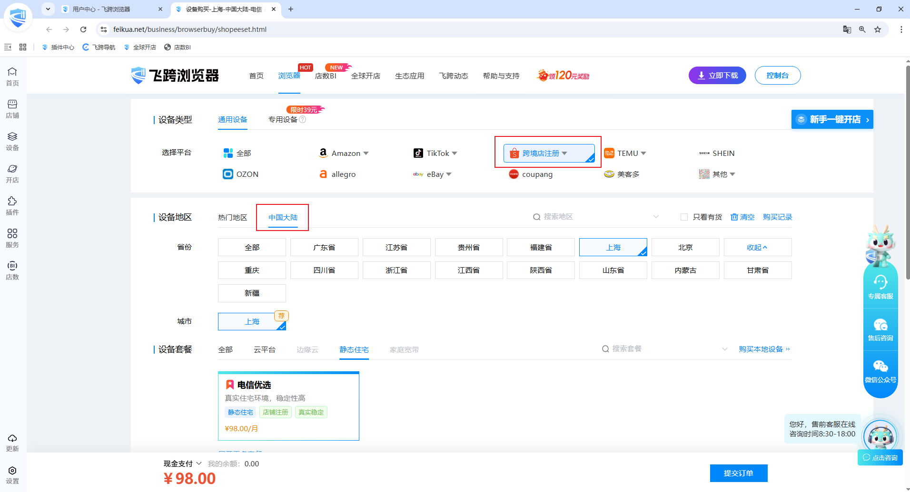Bookmark this page with the star icon
The image size is (910, 492).
click(878, 29)
